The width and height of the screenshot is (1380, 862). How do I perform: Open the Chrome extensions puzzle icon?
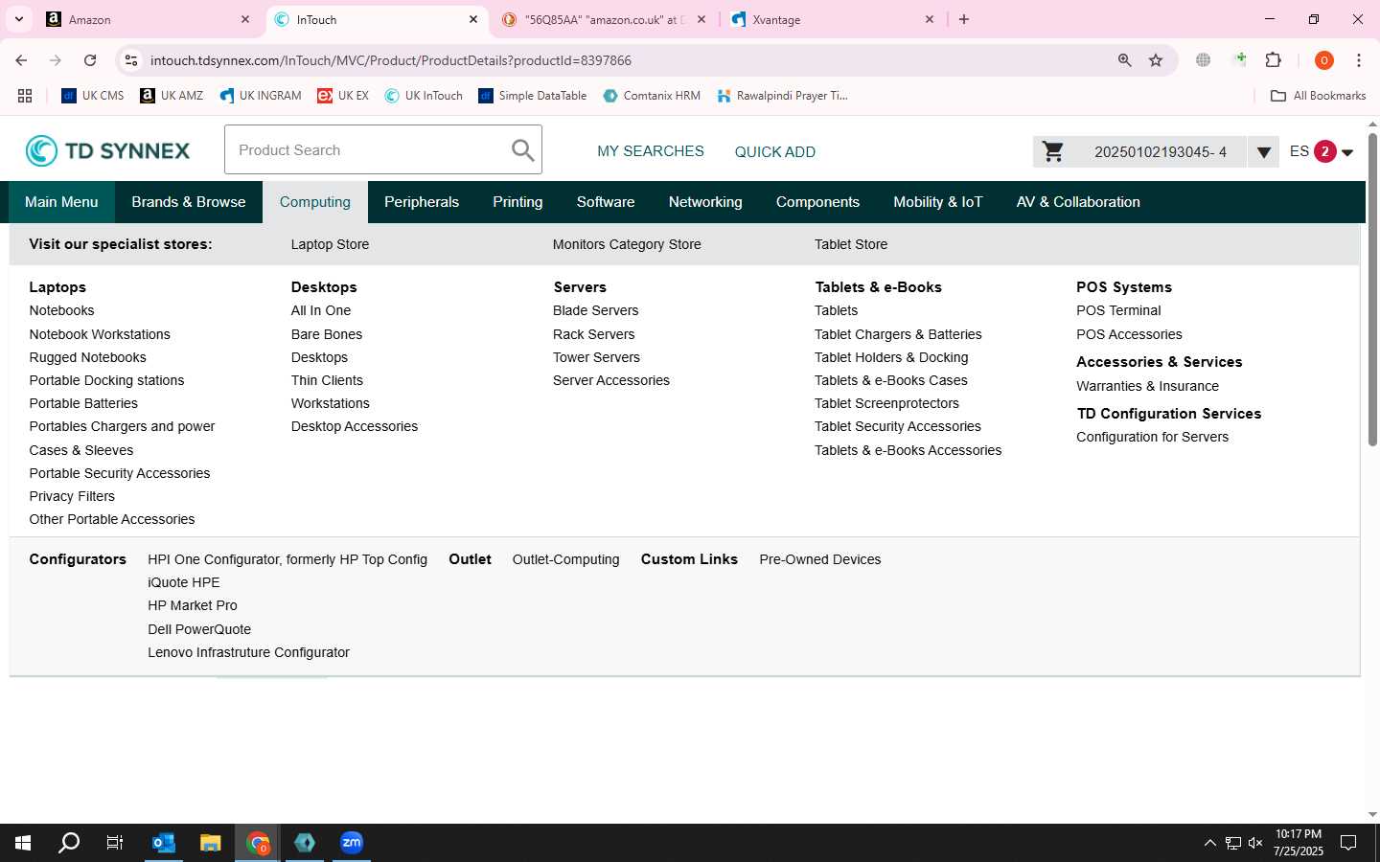coord(1274,60)
